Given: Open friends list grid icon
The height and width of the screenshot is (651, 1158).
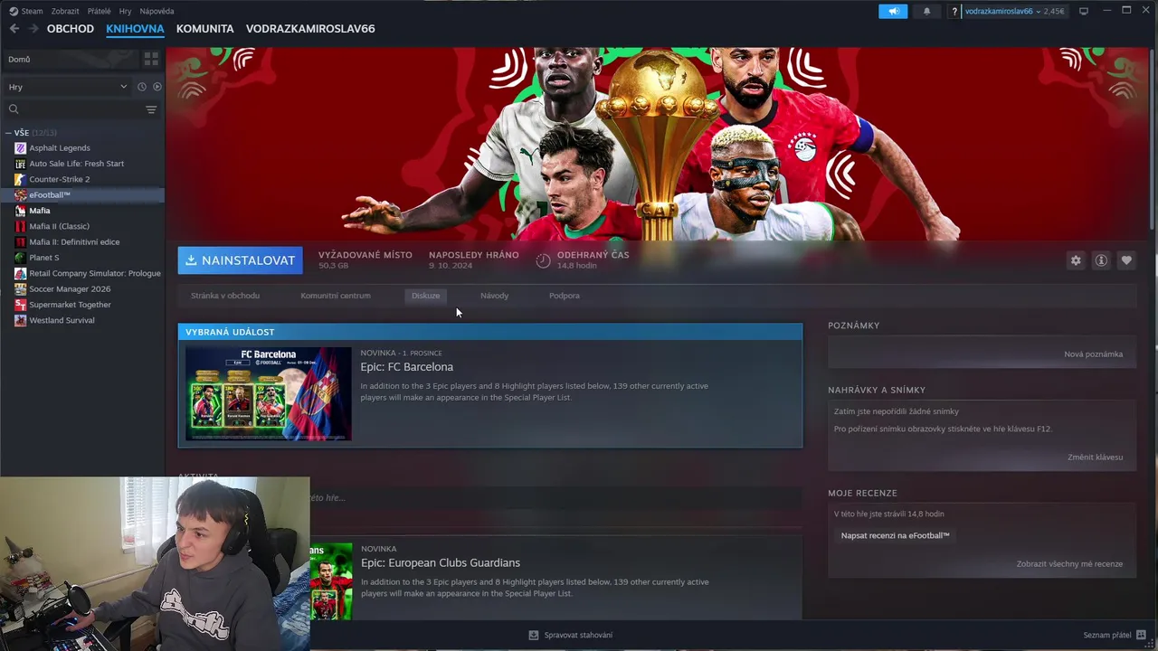Looking at the screenshot, I should (1141, 635).
